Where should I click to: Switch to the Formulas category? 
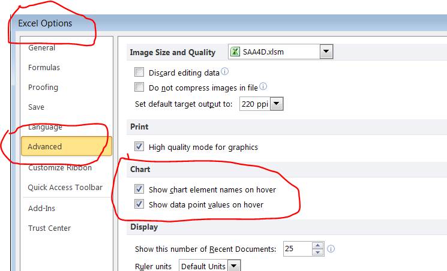point(44,68)
